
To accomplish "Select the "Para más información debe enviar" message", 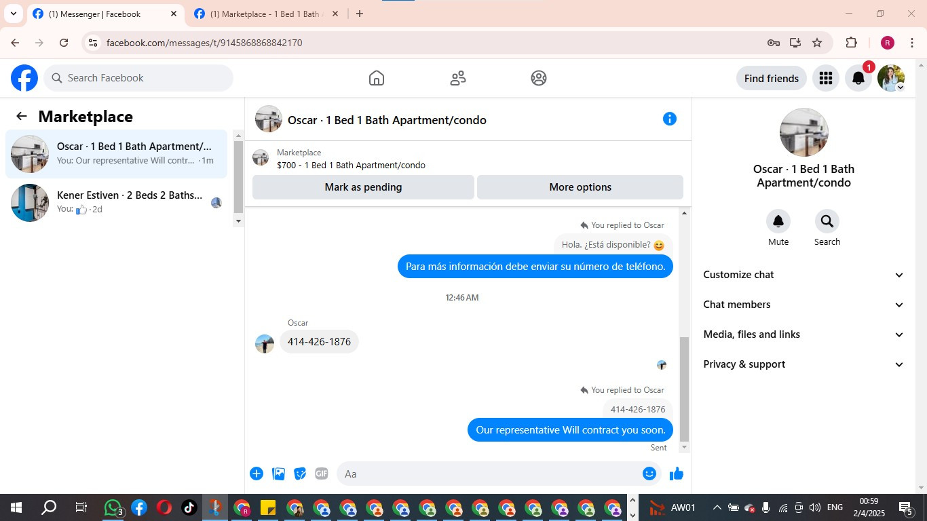I will (x=535, y=267).
